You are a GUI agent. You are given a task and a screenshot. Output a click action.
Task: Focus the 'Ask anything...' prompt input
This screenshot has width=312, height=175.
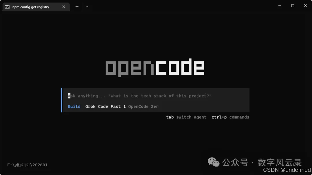point(140,96)
